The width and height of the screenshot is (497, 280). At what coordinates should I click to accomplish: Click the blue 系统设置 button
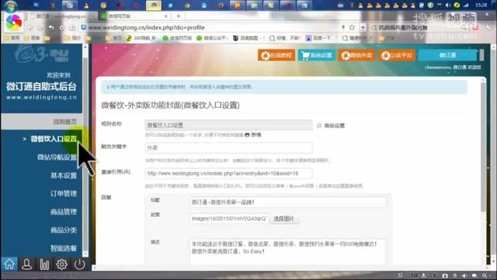point(317,55)
